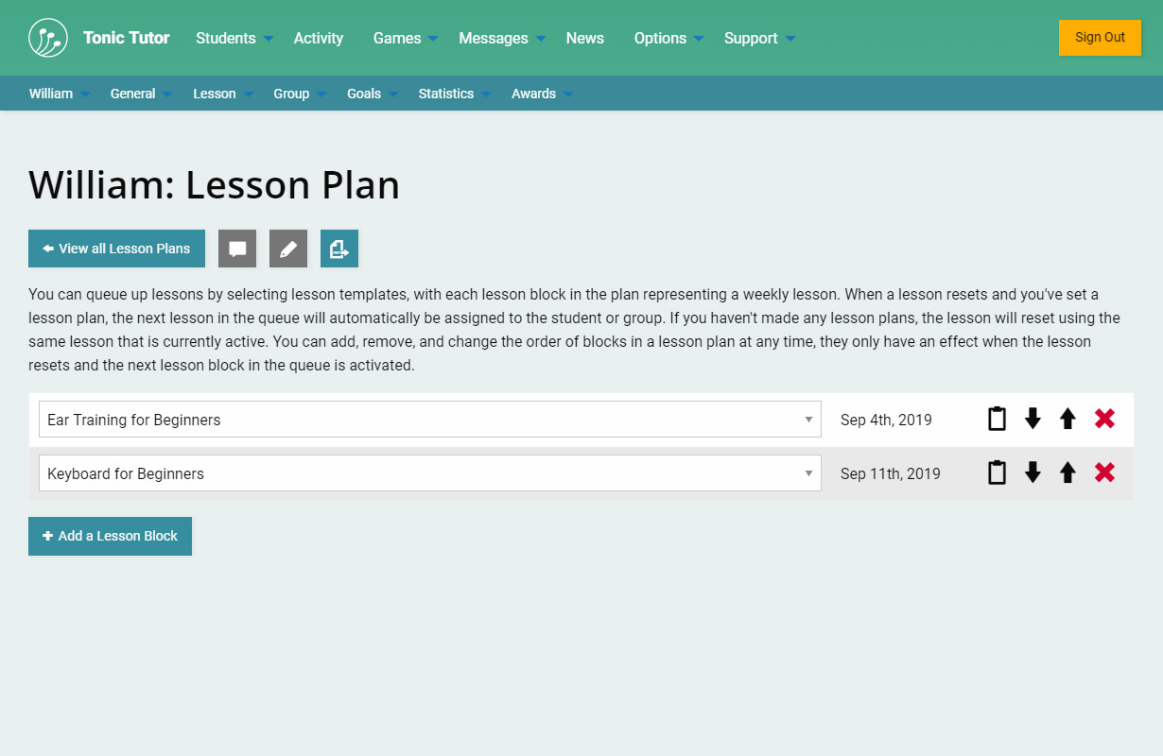Move Ear Training lesson block up
The width and height of the screenshot is (1163, 756).
[x=1068, y=419]
